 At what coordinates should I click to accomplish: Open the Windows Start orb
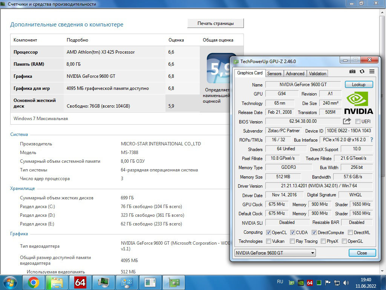point(10,282)
